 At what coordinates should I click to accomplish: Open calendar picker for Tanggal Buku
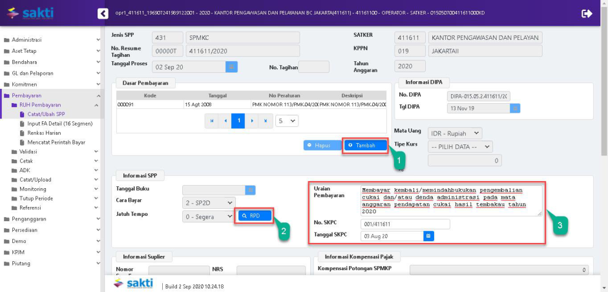[250, 190]
